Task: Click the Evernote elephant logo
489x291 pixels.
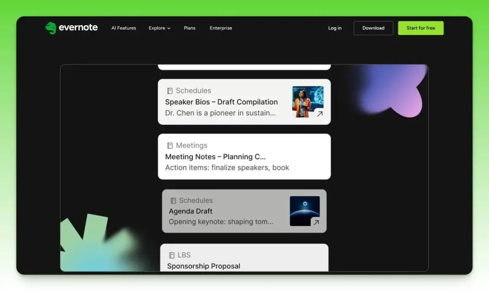Action: (51, 28)
